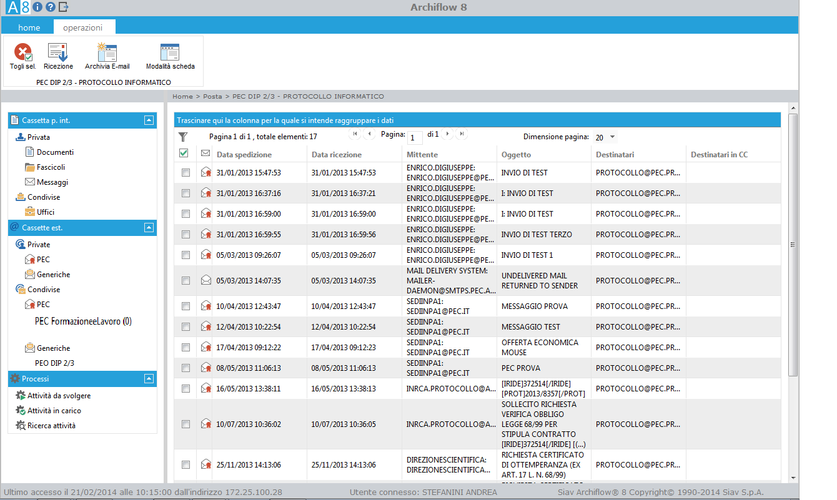Screen dimensions: 837x500
Task: Open Attività da svolgere
Action: coord(53,395)
